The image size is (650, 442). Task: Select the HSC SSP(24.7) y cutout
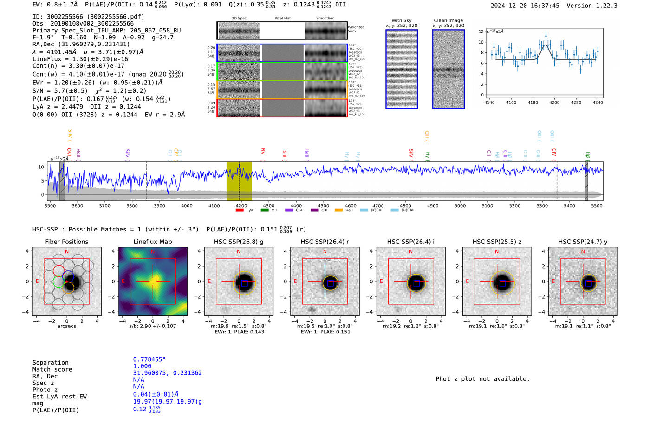pos(583,282)
